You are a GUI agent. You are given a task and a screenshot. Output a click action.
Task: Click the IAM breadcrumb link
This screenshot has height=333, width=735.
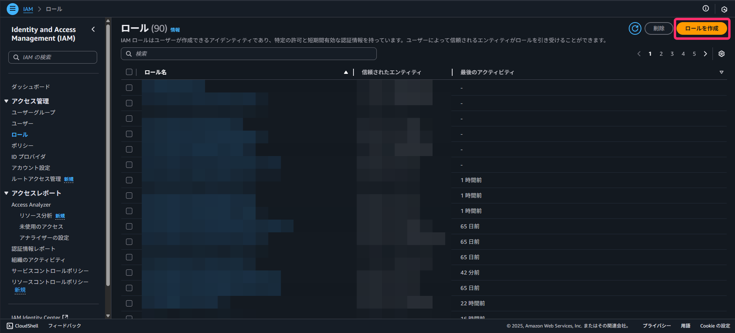(28, 9)
